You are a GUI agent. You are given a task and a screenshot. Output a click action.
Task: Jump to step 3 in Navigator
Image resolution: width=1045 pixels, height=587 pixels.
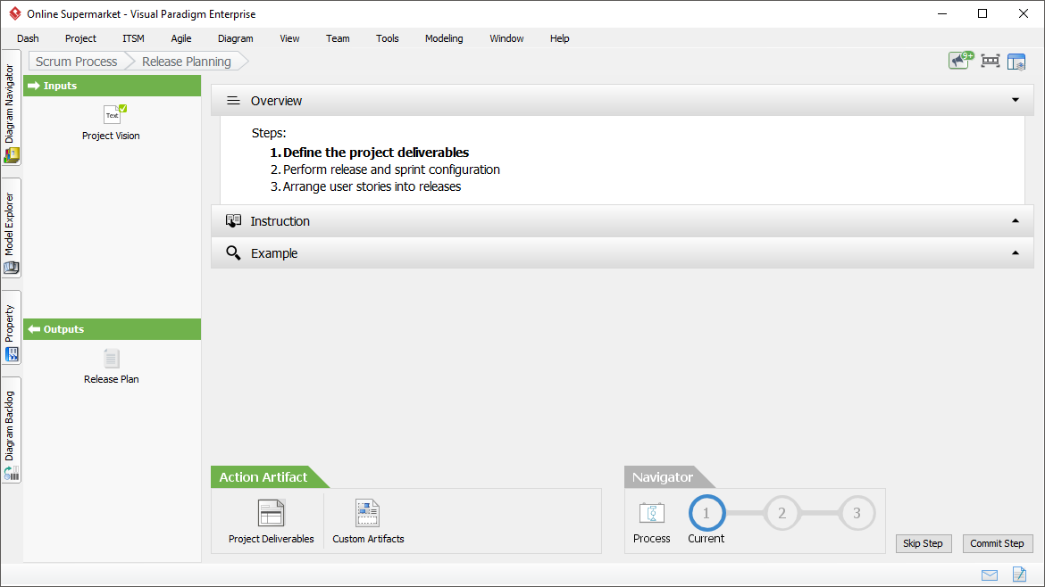pyautogui.click(x=857, y=513)
